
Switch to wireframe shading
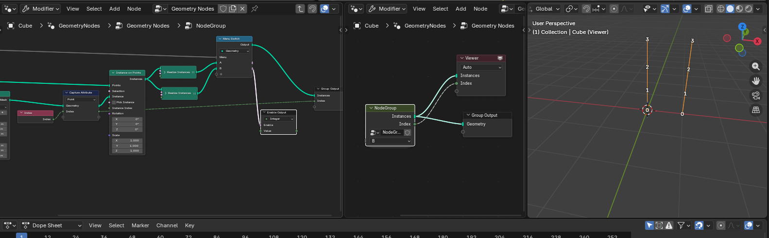tap(721, 9)
